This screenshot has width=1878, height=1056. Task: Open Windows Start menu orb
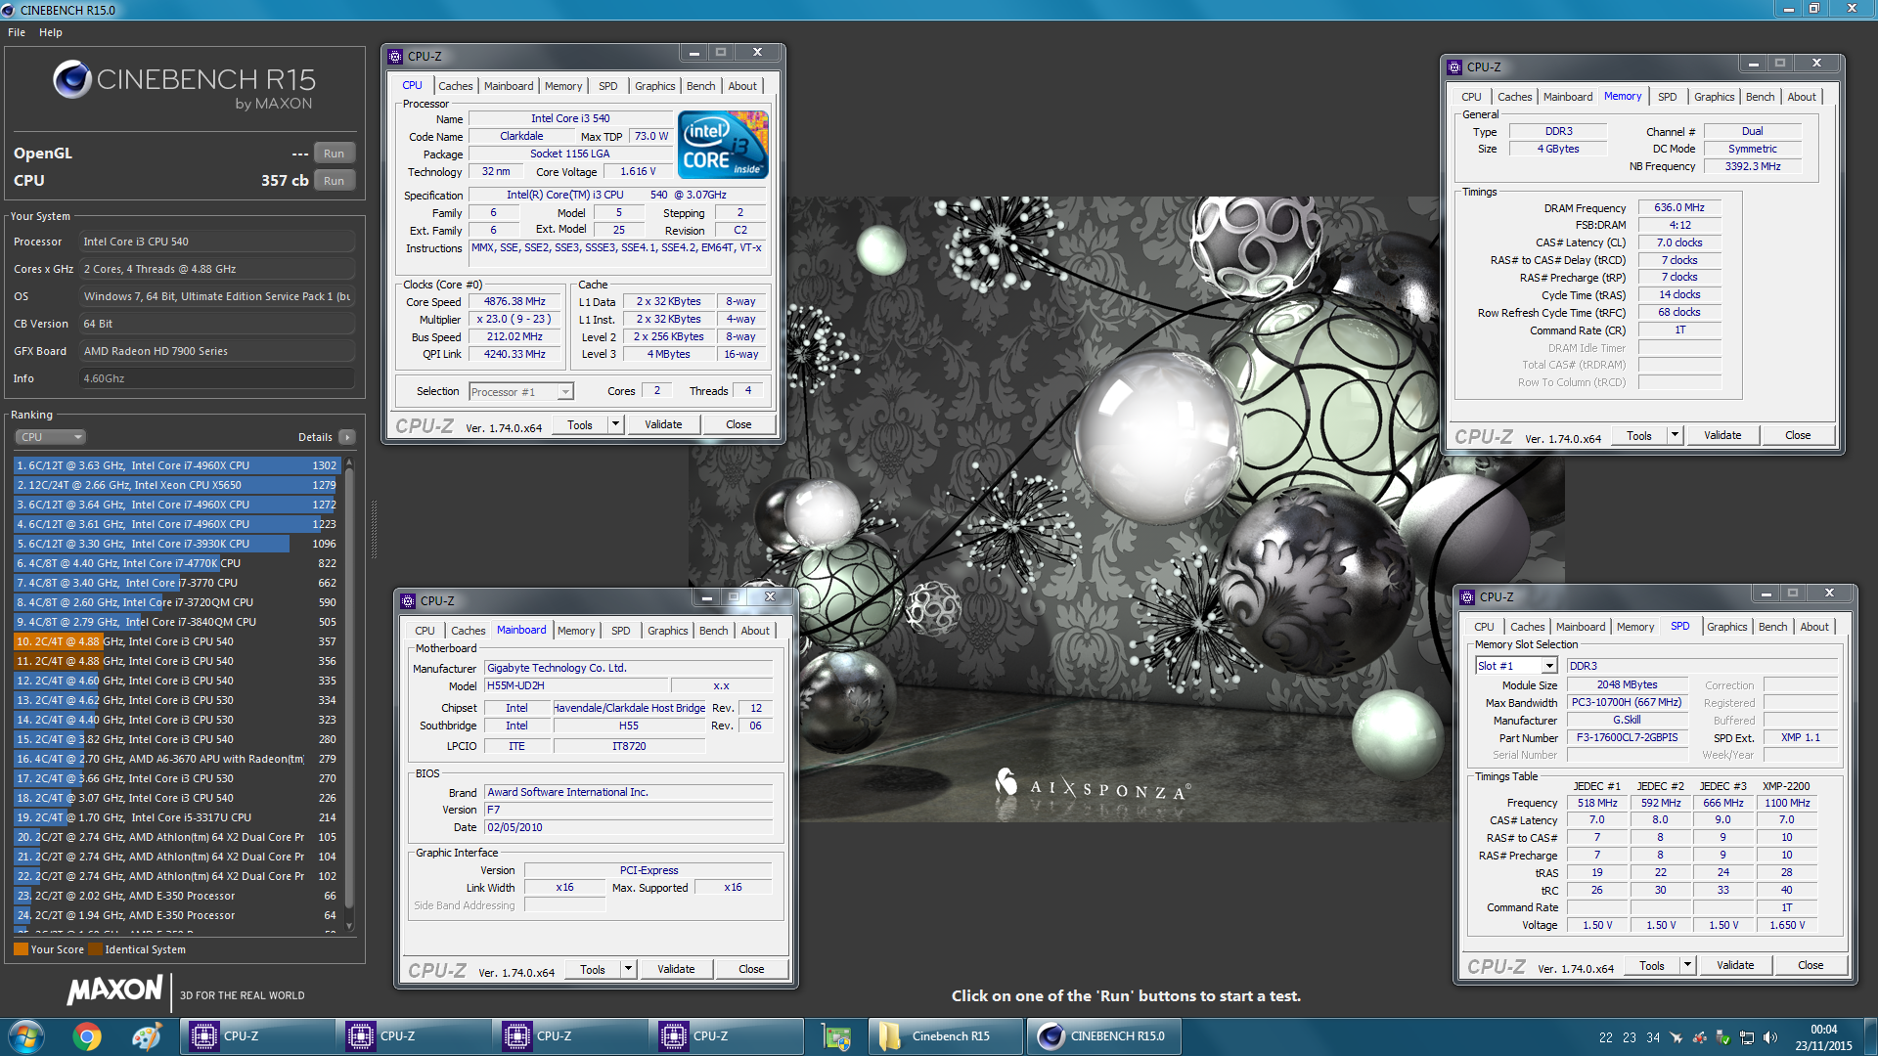click(x=26, y=1036)
